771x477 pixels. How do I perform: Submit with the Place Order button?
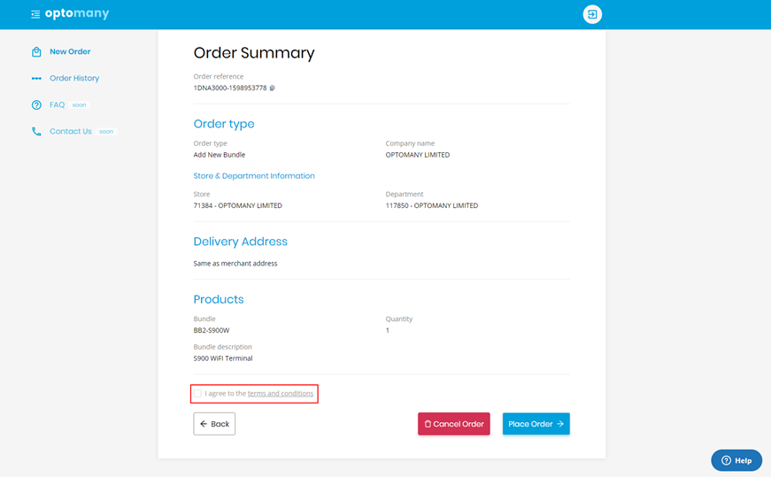pos(536,424)
